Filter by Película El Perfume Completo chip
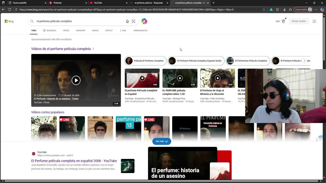The width and height of the screenshot is (326, 183). 145,61
